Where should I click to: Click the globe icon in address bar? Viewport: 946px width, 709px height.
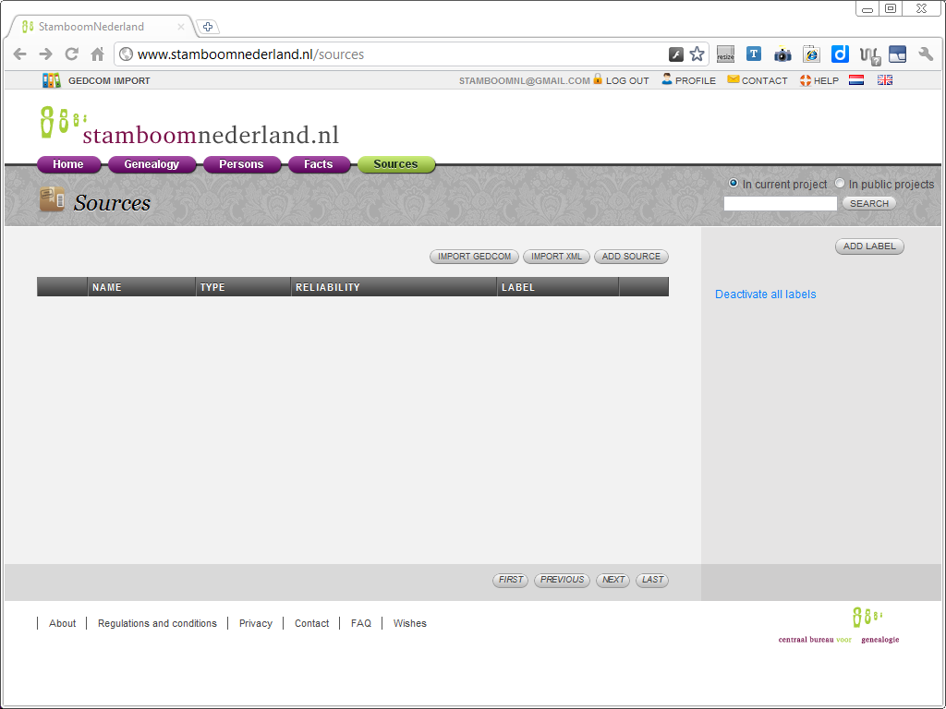[x=126, y=54]
